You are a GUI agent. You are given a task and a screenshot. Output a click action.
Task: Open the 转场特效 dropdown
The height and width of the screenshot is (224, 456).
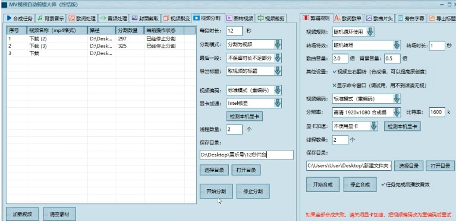(x=397, y=45)
